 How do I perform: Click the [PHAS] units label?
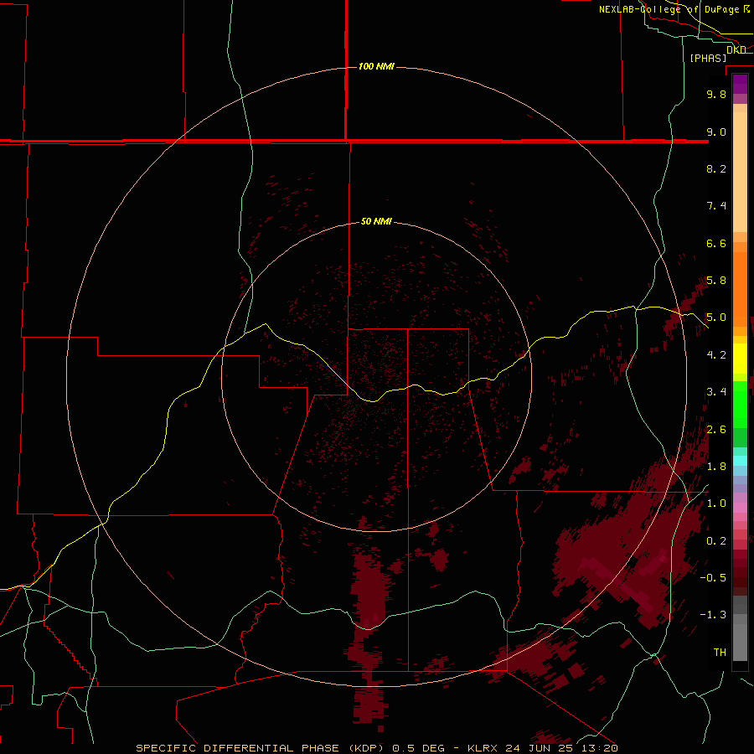[x=708, y=58]
